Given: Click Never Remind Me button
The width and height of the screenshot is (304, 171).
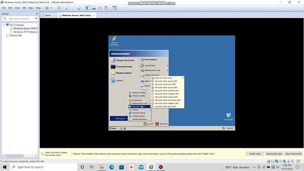Looking at the screenshot, I should click(x=294, y=154).
